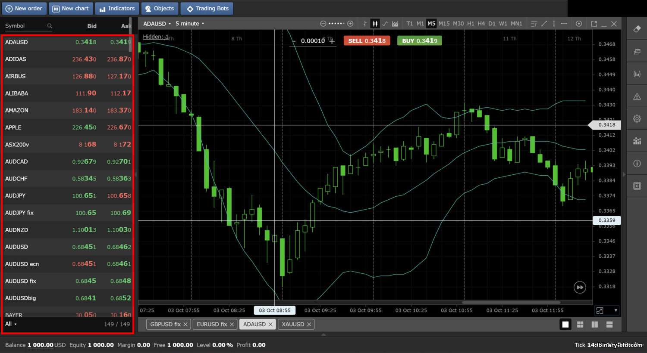Image resolution: width=647 pixels, height=353 pixels.
Task: Open the settings gear in right sidebar
Action: point(637,119)
